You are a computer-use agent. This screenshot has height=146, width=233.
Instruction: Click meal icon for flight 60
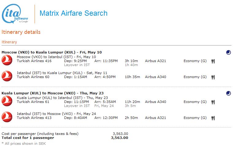point(213,77)
